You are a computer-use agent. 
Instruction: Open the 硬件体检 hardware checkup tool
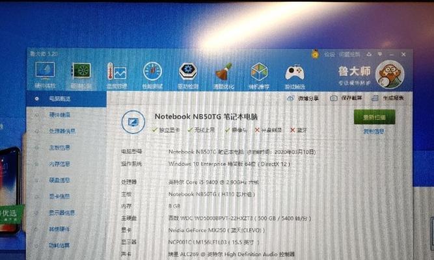click(45, 74)
